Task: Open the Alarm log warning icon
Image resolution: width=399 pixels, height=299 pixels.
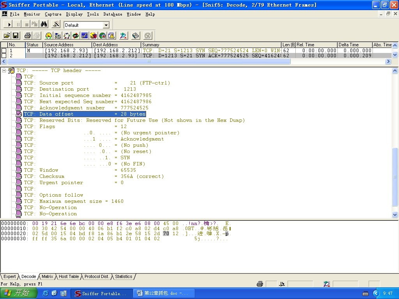Action: [x=111, y=35]
